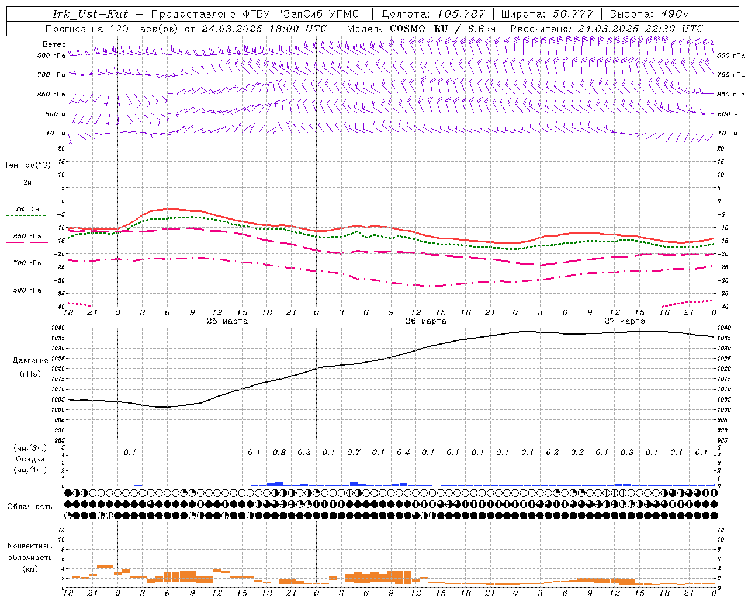Click the station name Irk_Ust-Kut
This screenshot has width=748, height=598.
click(91, 14)
